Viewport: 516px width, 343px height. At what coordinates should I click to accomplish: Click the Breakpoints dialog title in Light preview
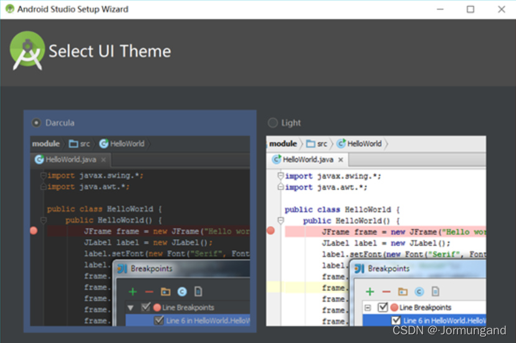click(x=389, y=269)
